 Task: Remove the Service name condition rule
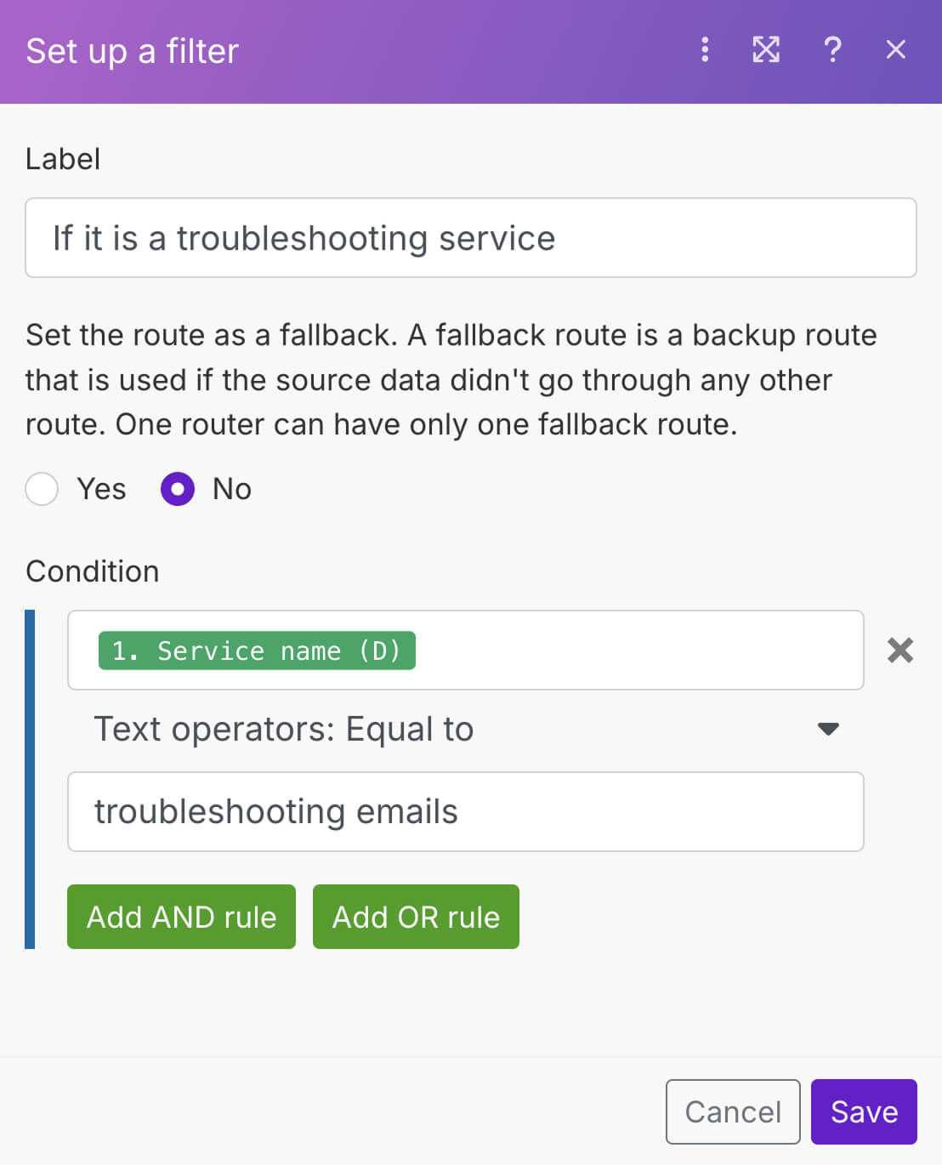click(x=899, y=651)
